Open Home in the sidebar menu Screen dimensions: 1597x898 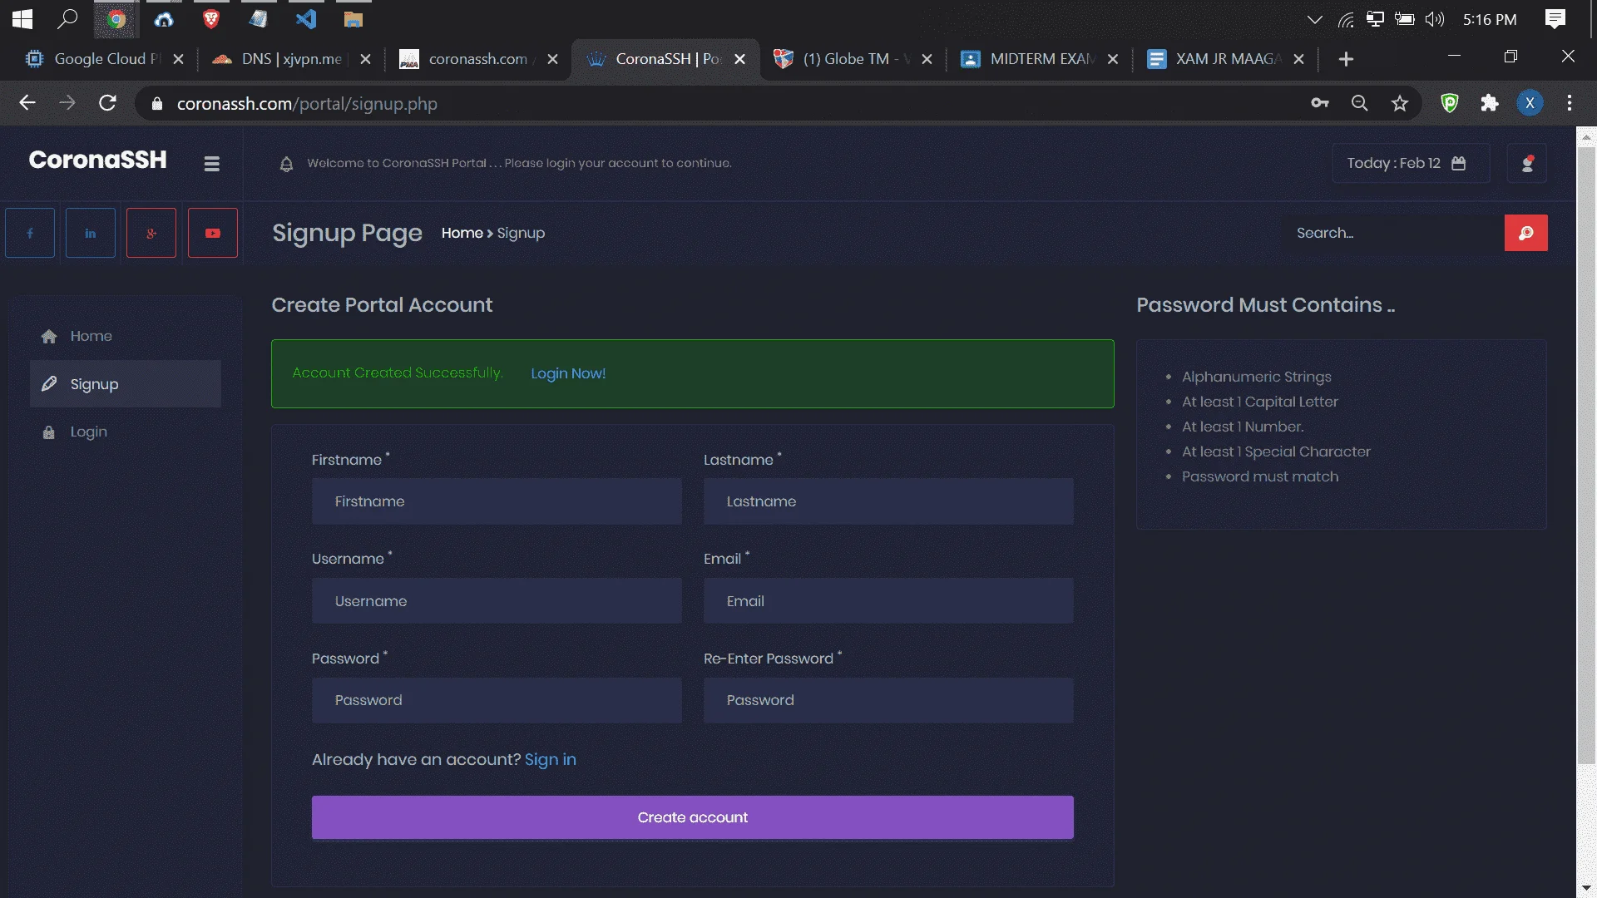(126, 336)
